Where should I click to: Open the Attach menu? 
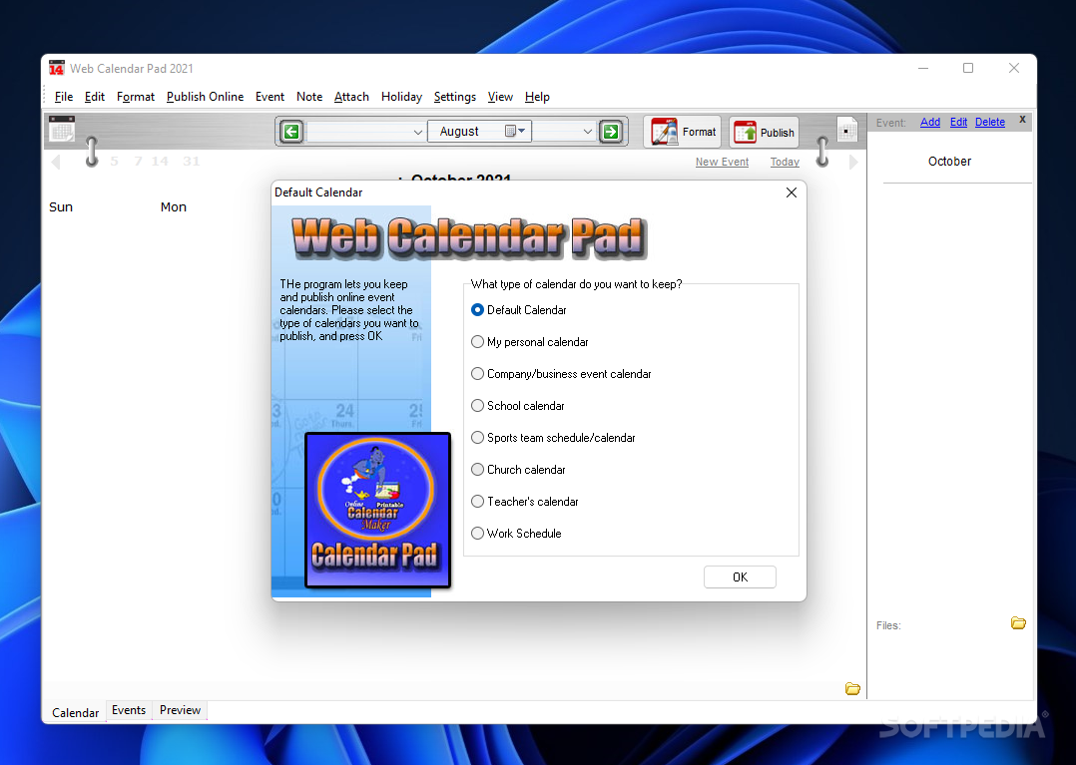click(351, 97)
